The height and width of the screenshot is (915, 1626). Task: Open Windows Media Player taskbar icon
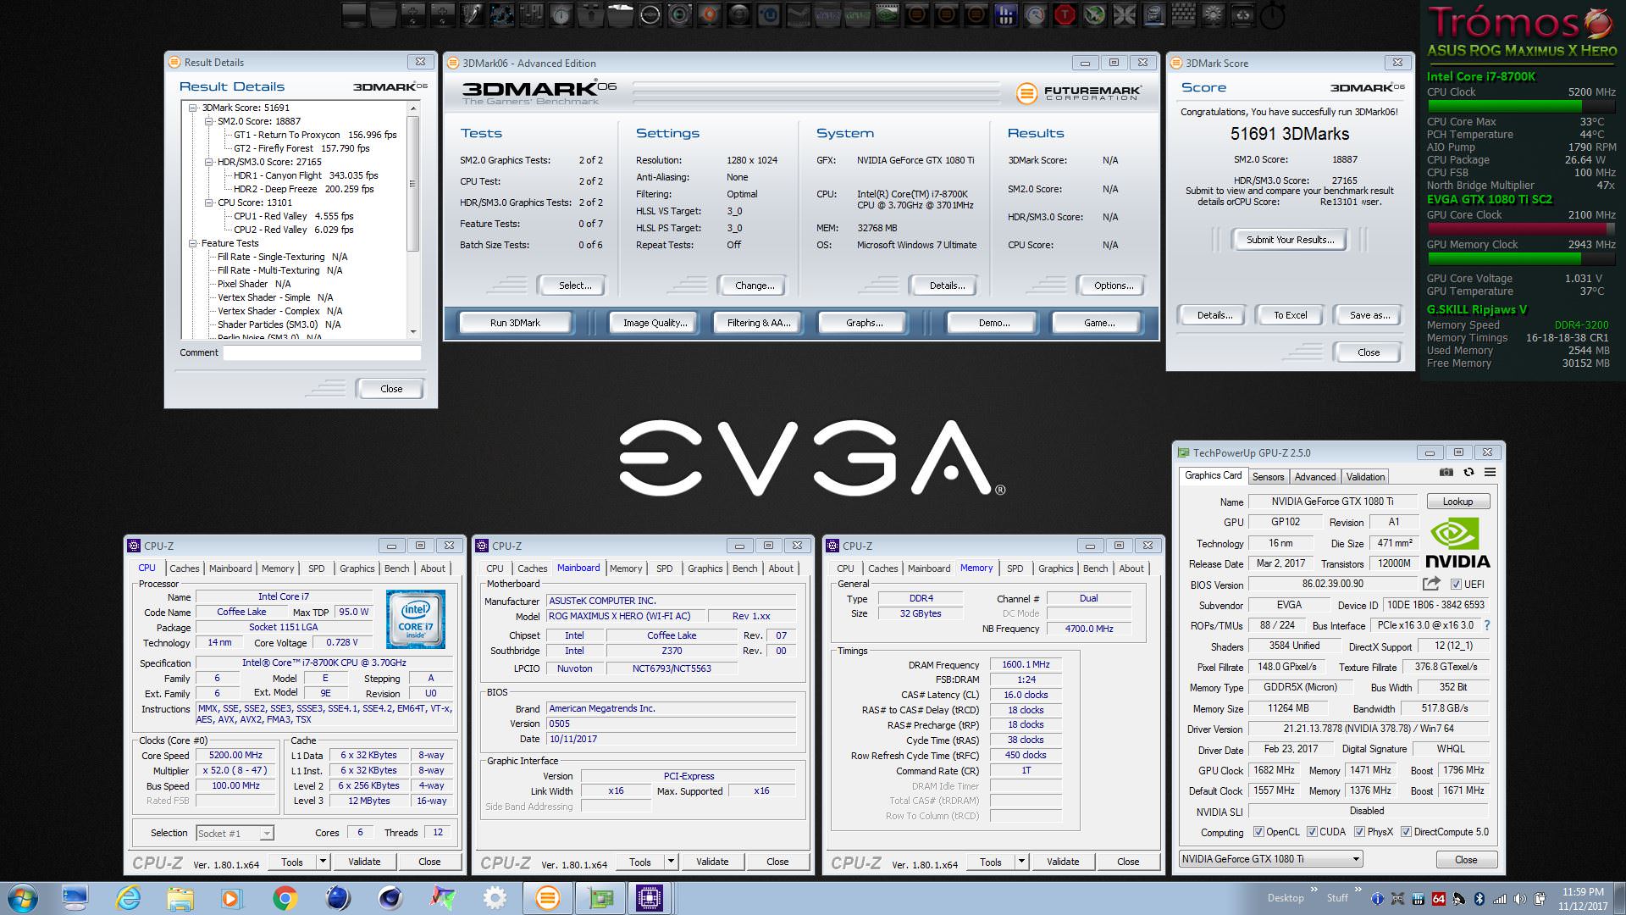pyautogui.click(x=230, y=898)
